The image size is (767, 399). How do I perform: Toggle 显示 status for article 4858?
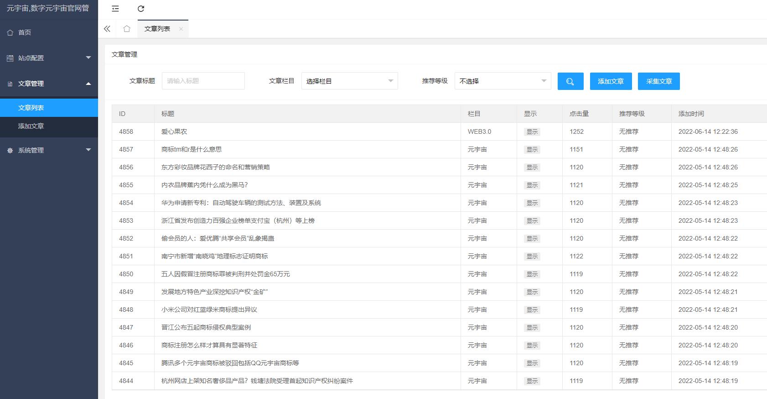(532, 132)
